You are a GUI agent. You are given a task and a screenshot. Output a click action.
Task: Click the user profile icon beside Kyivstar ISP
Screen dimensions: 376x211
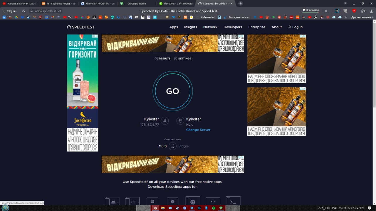(165, 121)
